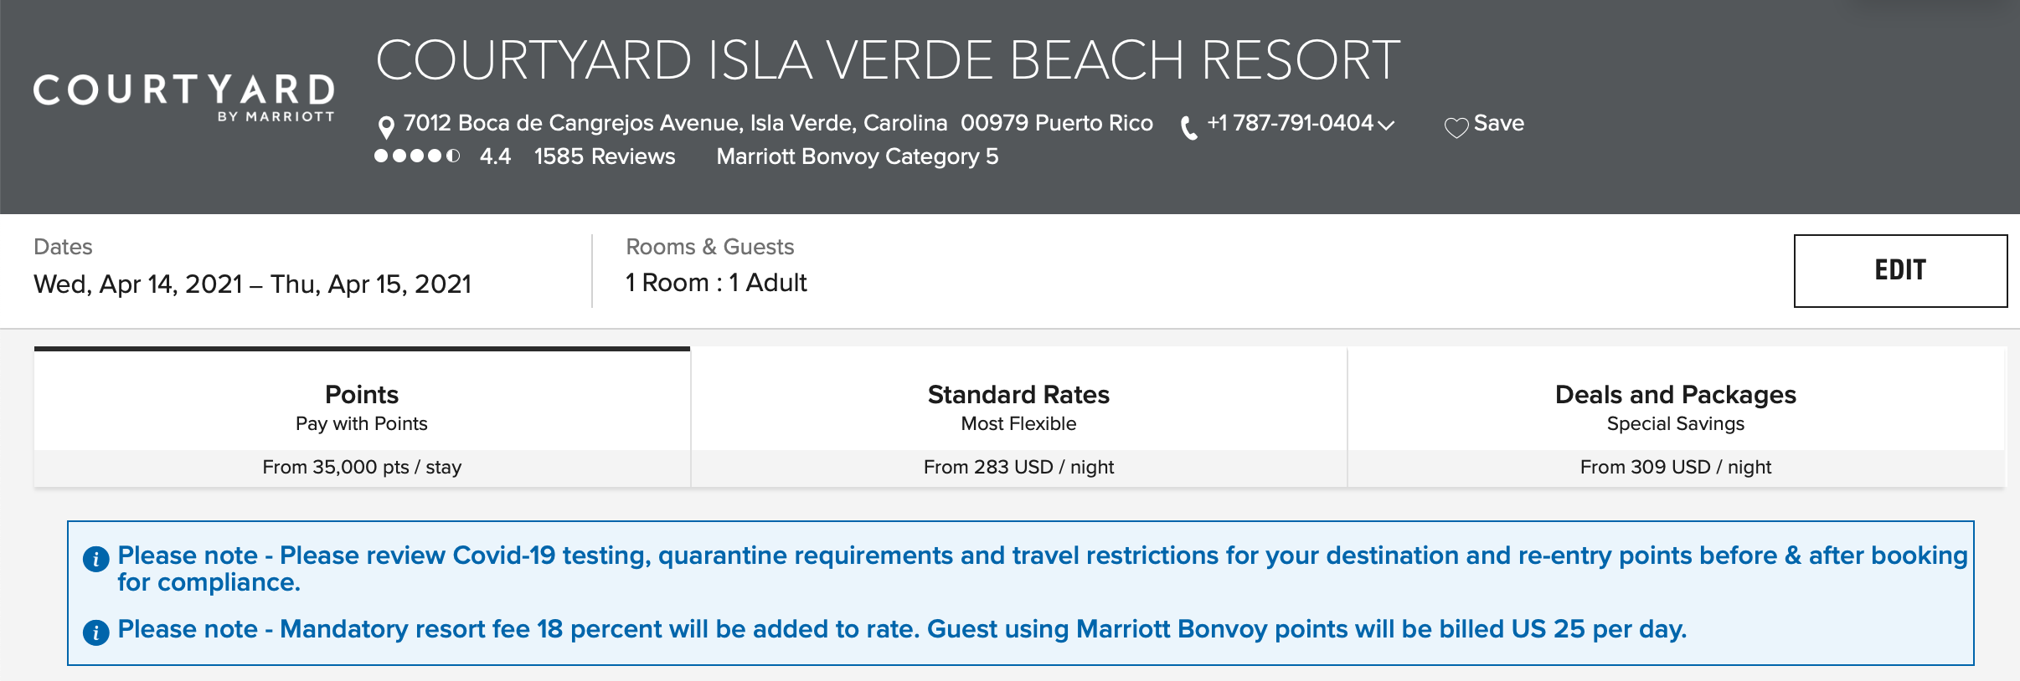Switch to the Standard Rates tab
This screenshot has height=681, width=2020.
[x=1018, y=417]
